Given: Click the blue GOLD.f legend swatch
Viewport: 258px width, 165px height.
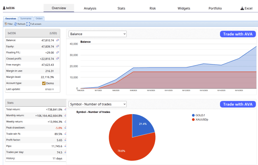Looking at the screenshot, I should pos(193,115).
